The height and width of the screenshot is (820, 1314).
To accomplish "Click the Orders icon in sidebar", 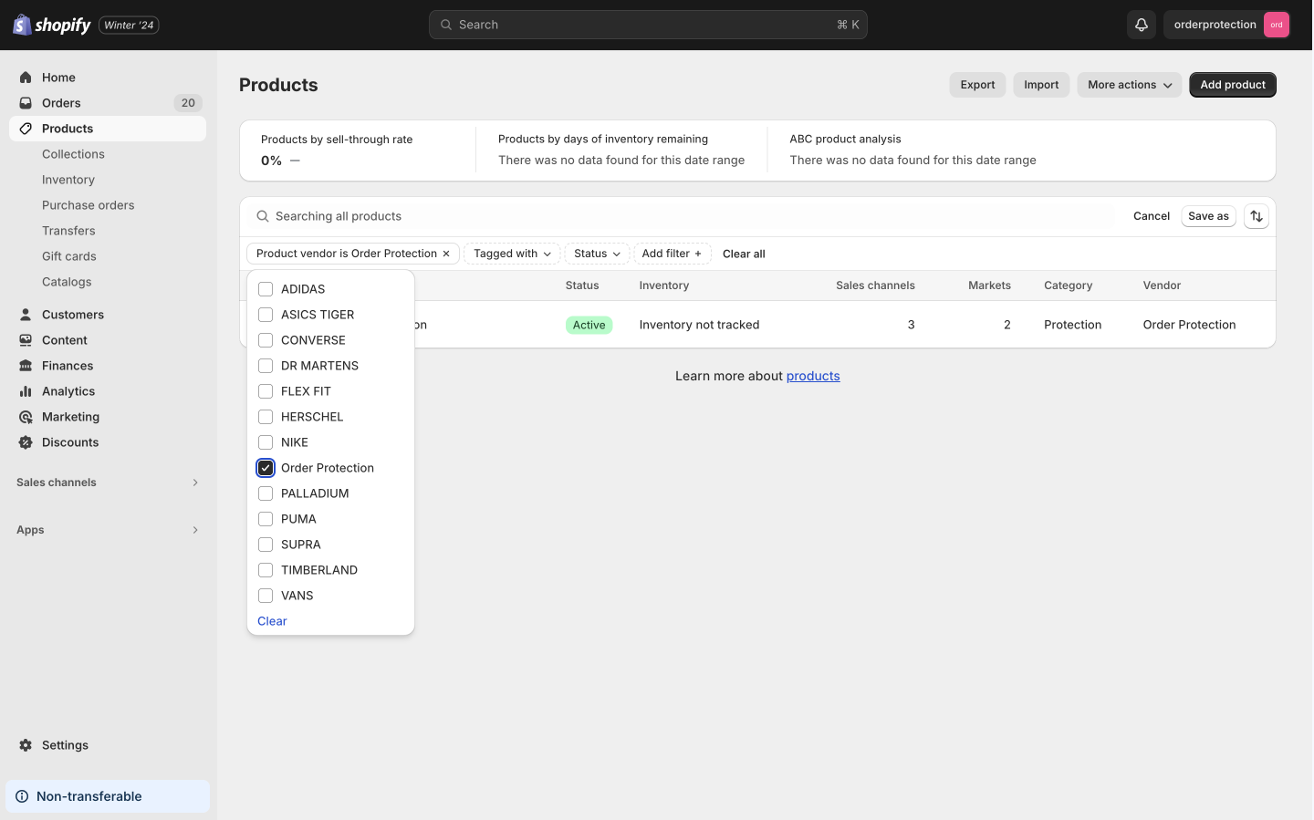I will click(x=26, y=103).
